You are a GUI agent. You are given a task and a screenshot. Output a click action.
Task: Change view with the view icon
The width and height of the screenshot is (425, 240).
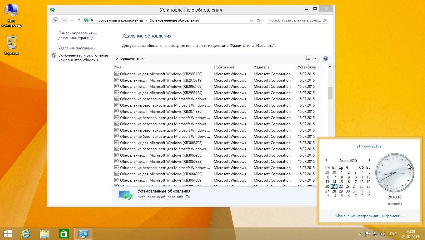[x=308, y=58]
